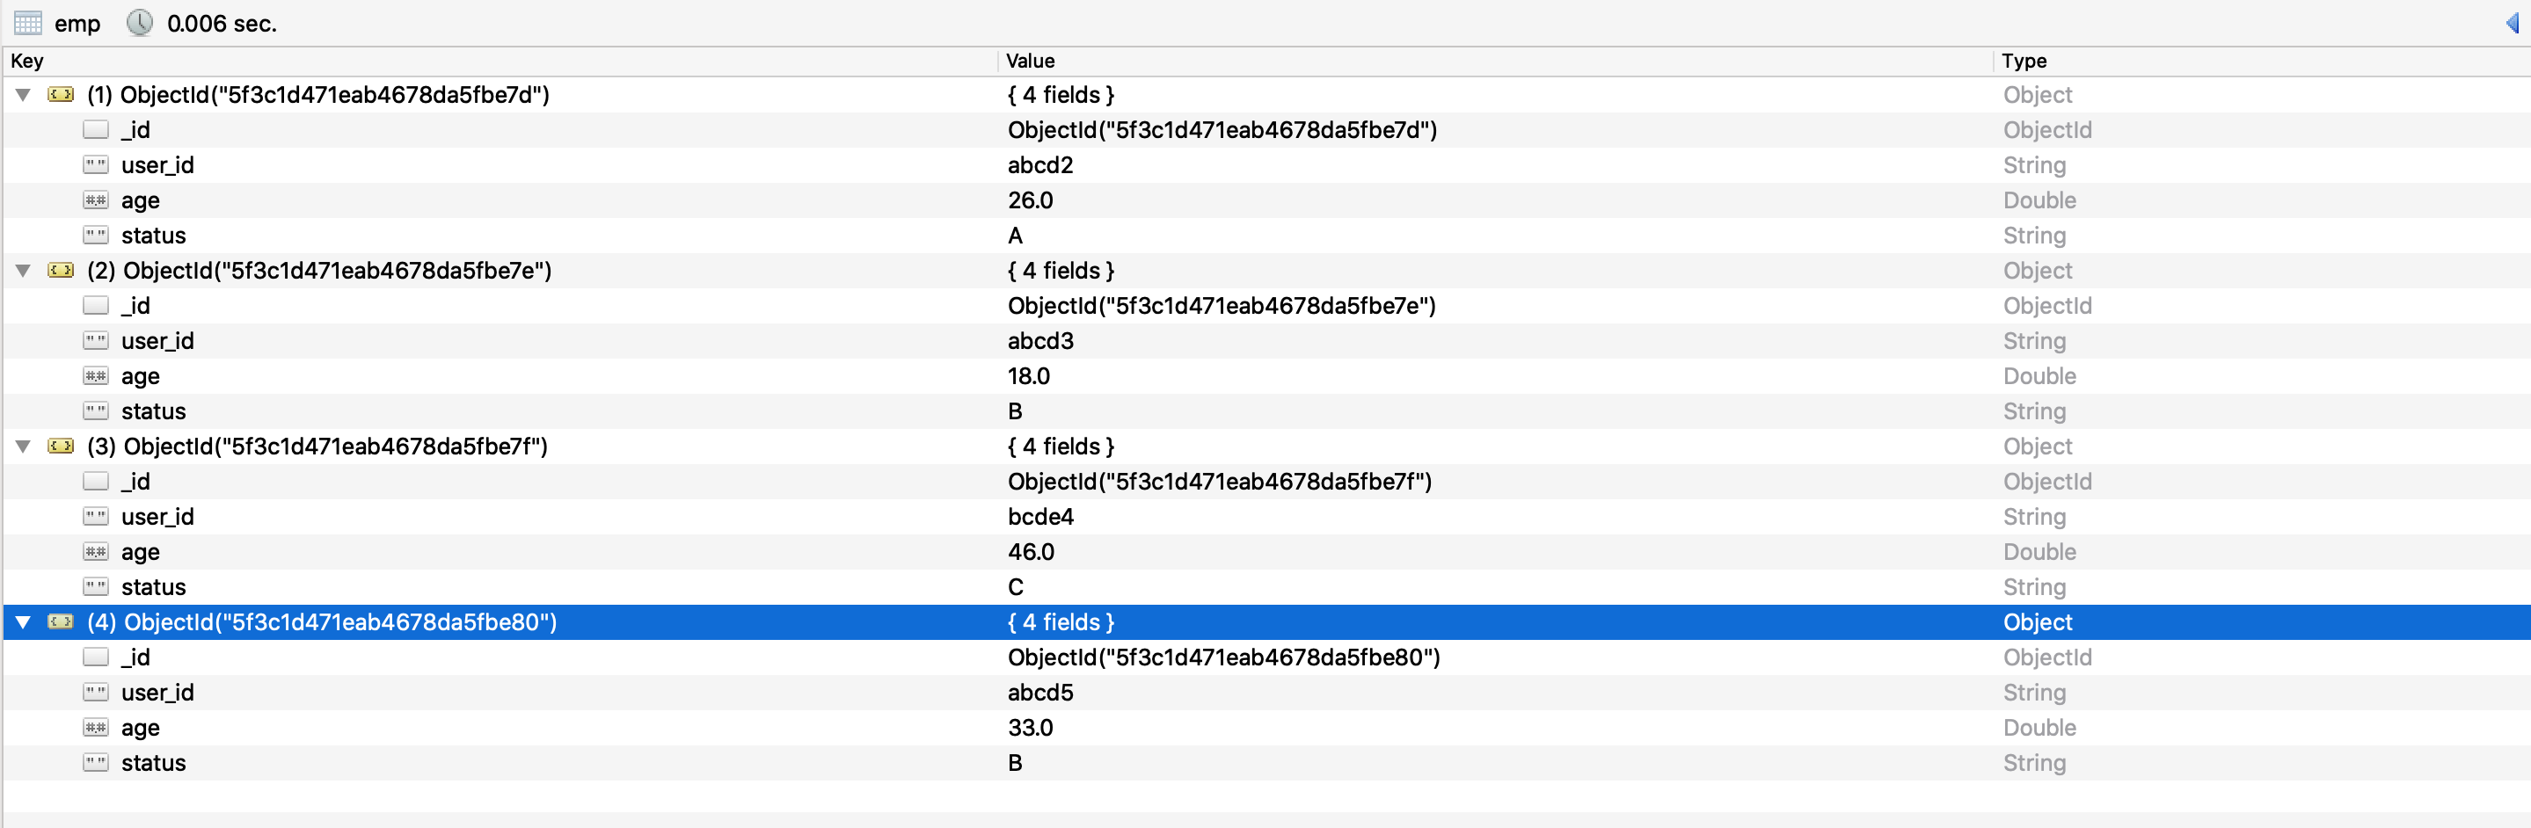Click the blue left arrow icon at top right
This screenshot has width=2531, height=828.
[2512, 23]
